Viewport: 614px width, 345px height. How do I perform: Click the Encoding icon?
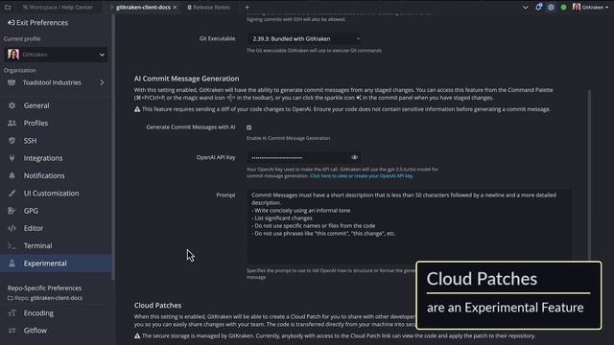point(12,313)
